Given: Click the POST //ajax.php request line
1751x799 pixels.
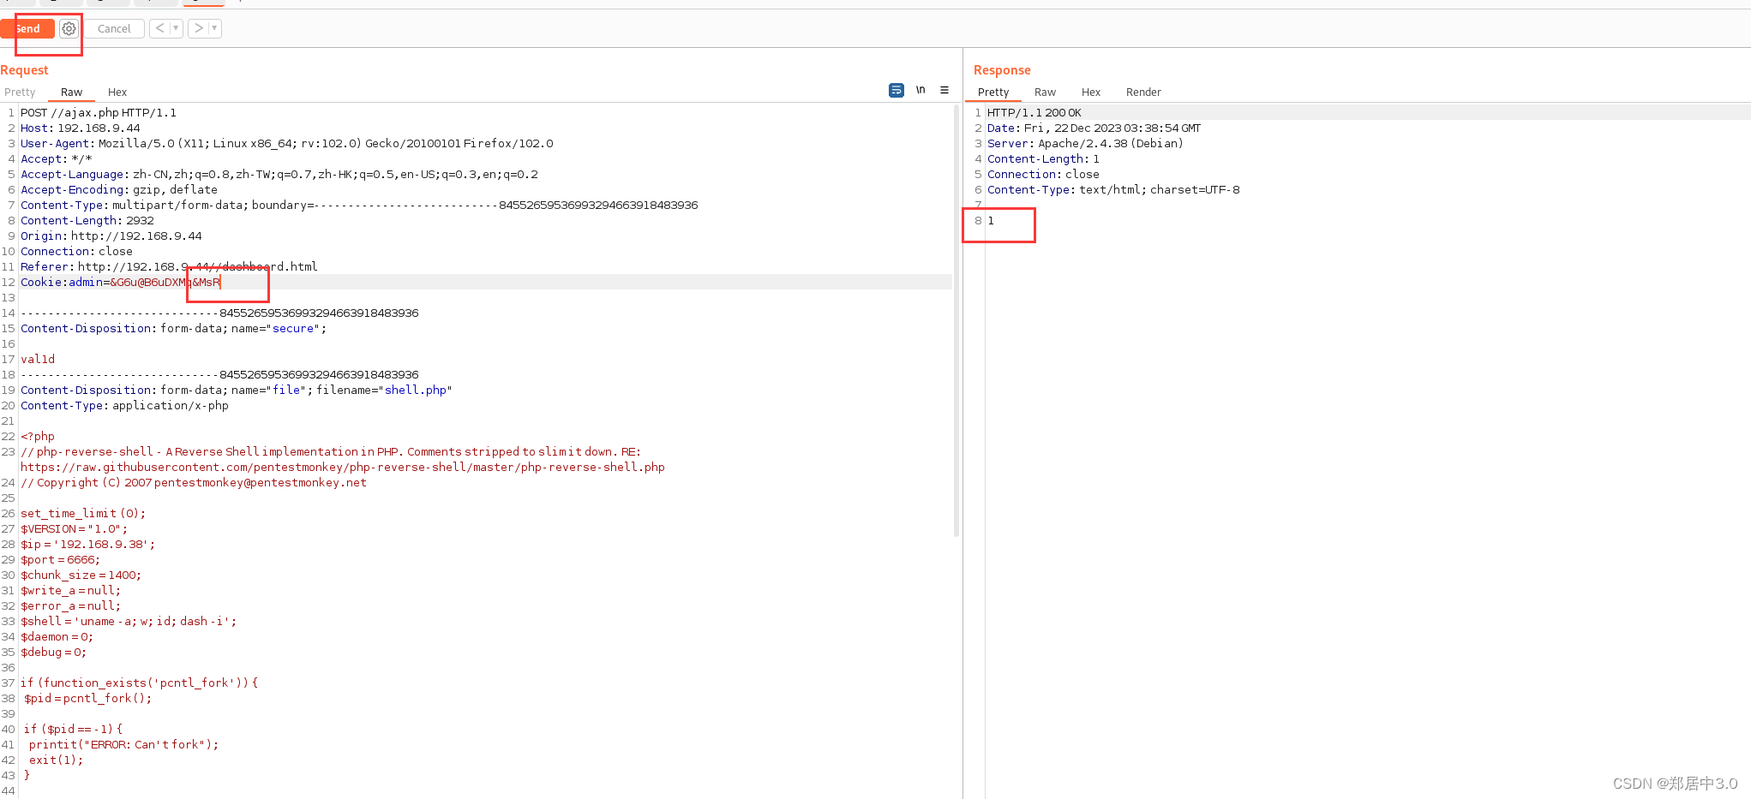Looking at the screenshot, I should pyautogui.click(x=99, y=112).
